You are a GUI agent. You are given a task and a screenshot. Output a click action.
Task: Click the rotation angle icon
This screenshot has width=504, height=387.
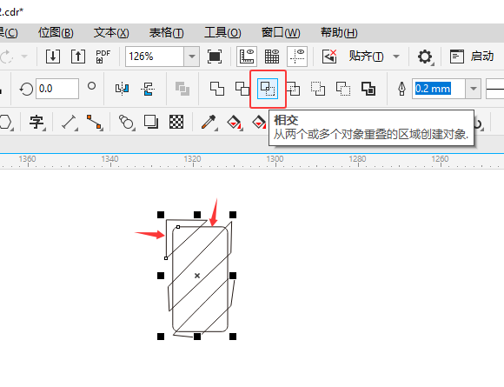tap(26, 89)
